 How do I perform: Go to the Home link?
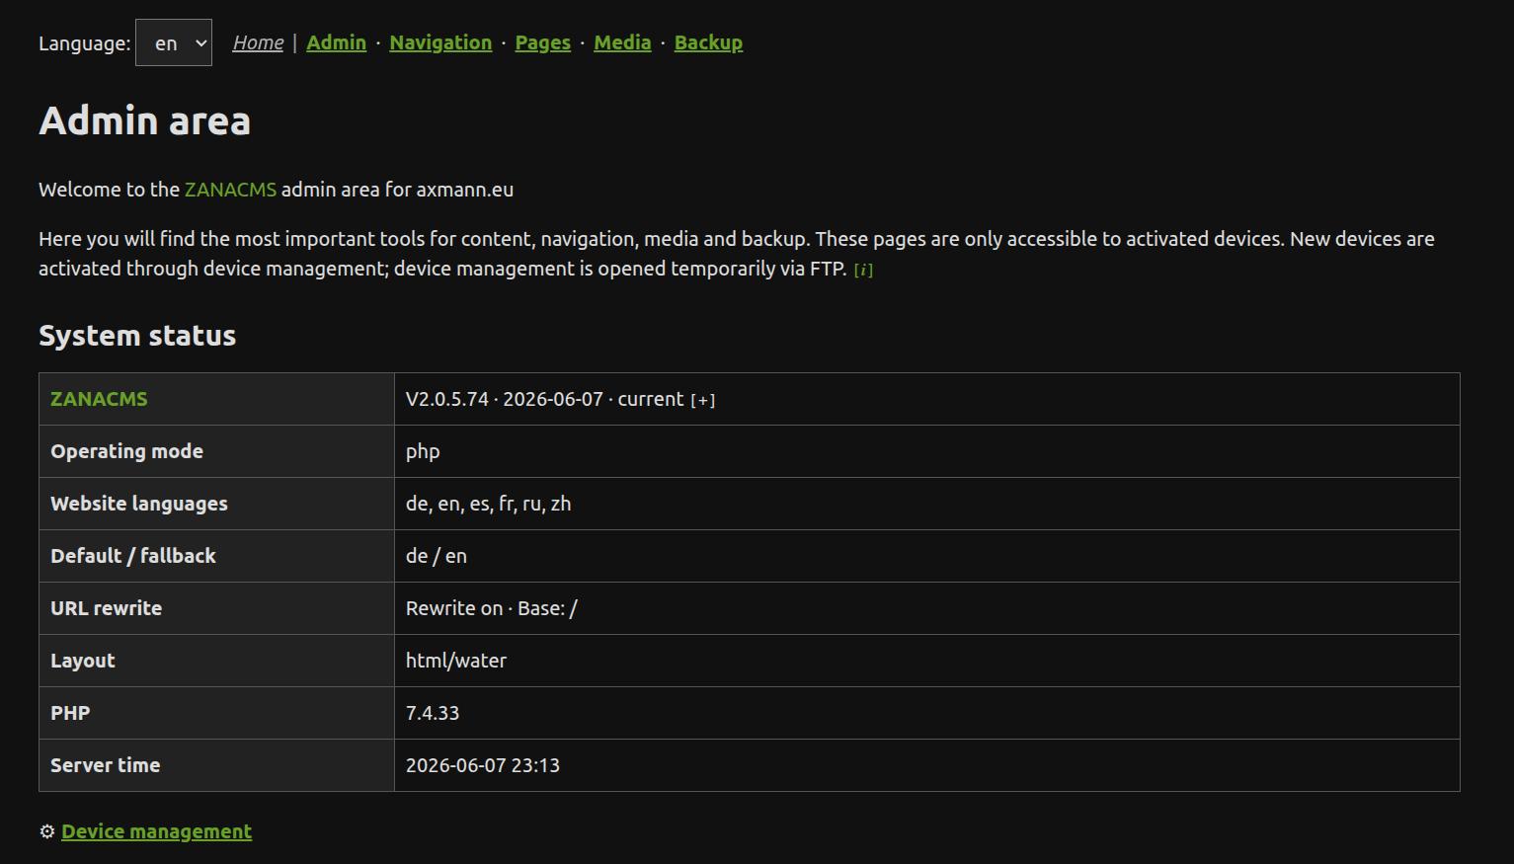258,42
